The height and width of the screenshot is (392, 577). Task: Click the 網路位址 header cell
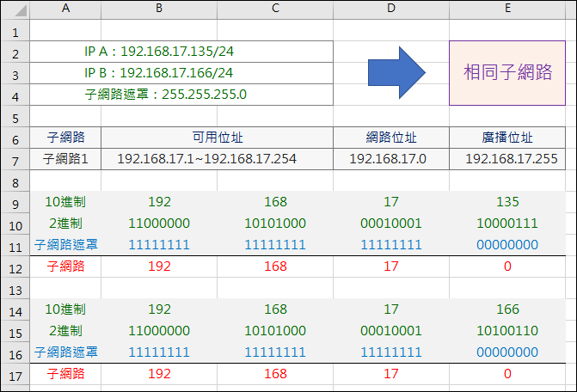click(391, 138)
